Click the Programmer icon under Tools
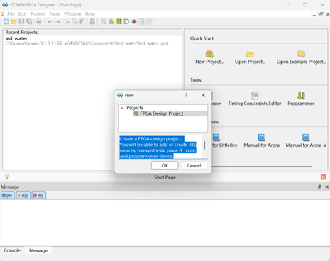This screenshot has height=261, width=330. tap(301, 96)
